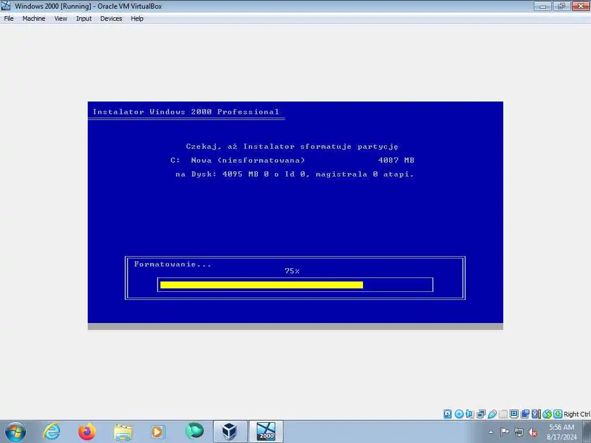Open the Machine menu

click(x=33, y=18)
